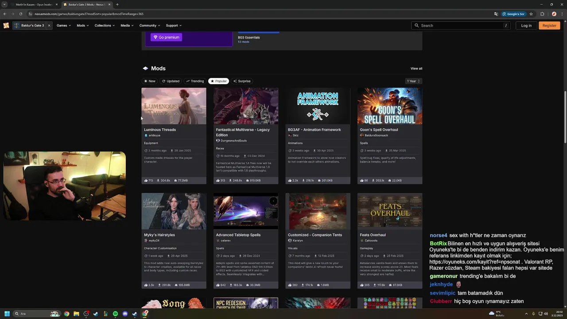Click the translate page icon

(x=496, y=14)
